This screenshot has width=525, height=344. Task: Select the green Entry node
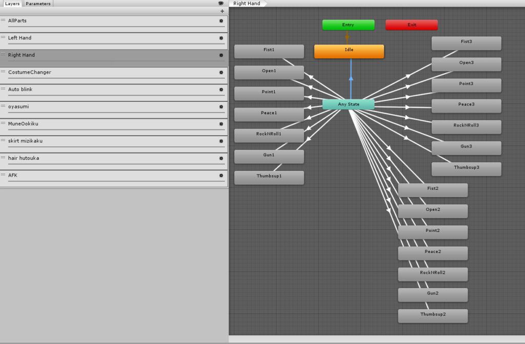point(348,25)
